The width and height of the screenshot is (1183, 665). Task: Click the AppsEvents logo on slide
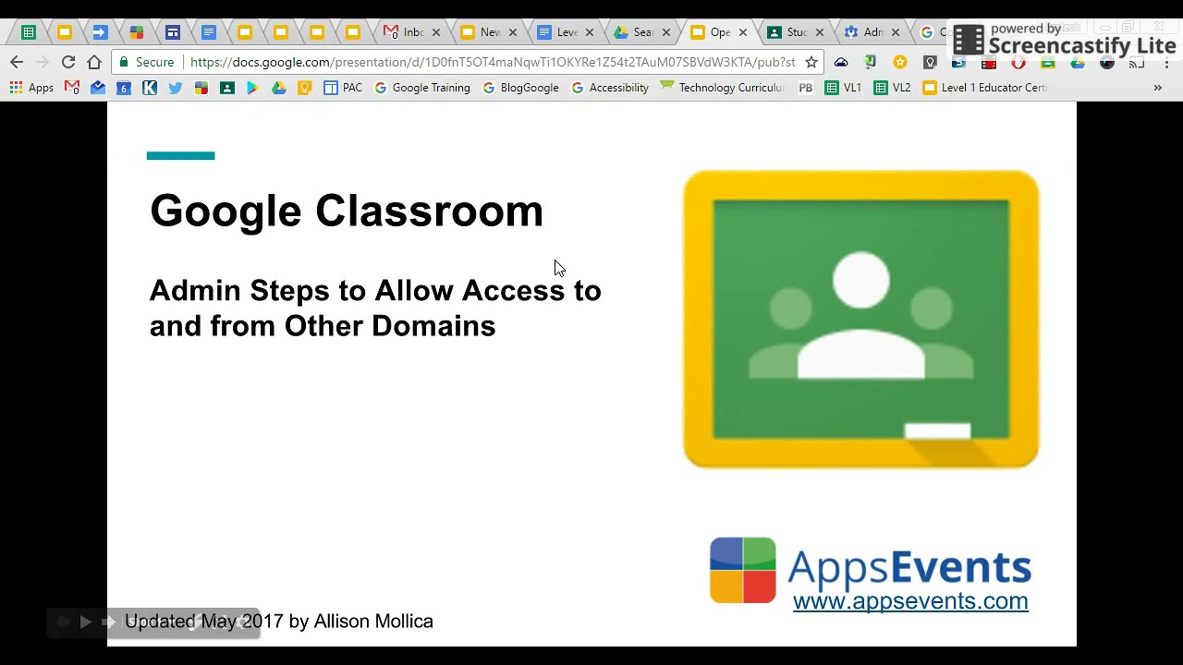[x=870, y=569]
